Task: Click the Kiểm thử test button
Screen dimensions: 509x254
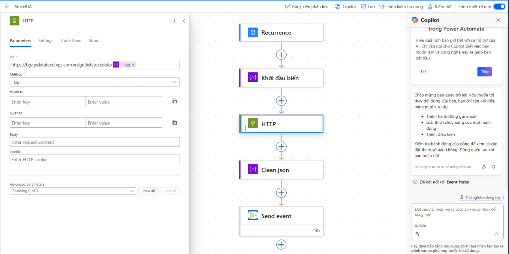Action: (x=440, y=6)
